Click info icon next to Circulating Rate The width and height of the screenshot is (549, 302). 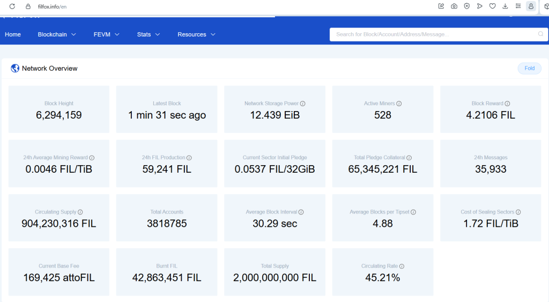point(402,267)
